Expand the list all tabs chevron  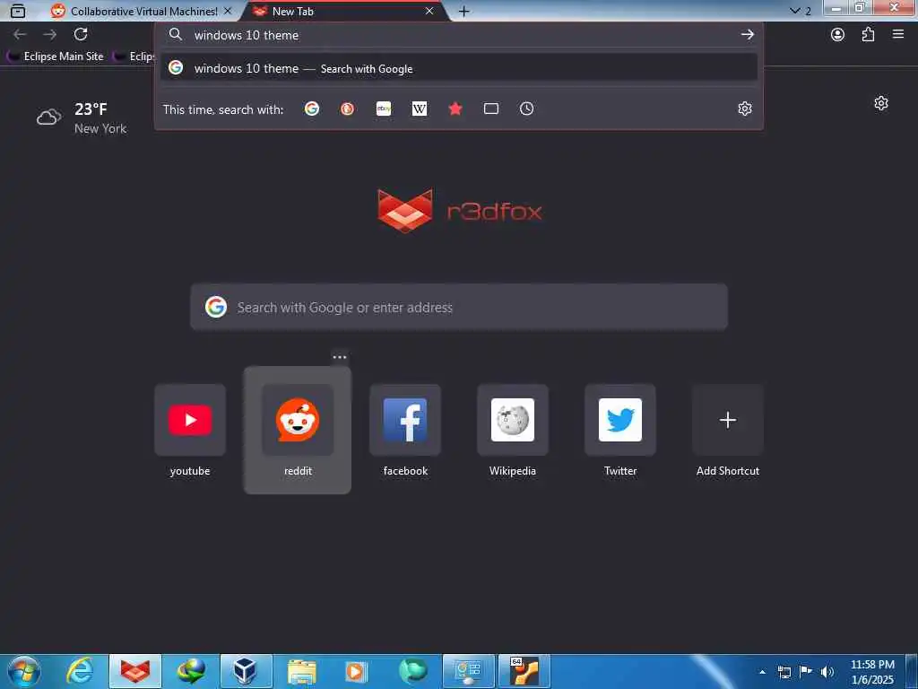click(794, 11)
